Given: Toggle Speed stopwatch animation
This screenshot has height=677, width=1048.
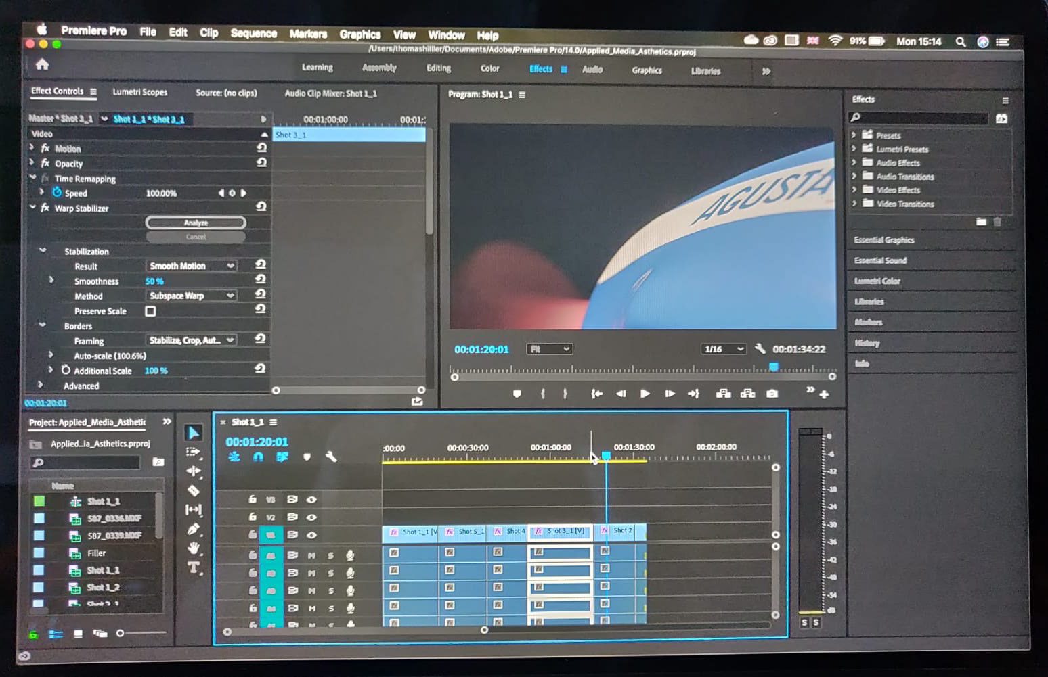Looking at the screenshot, I should 57,193.
